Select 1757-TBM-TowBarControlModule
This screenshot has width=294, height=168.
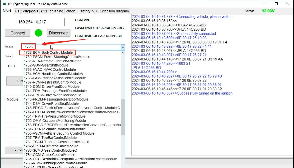coord(72,138)
